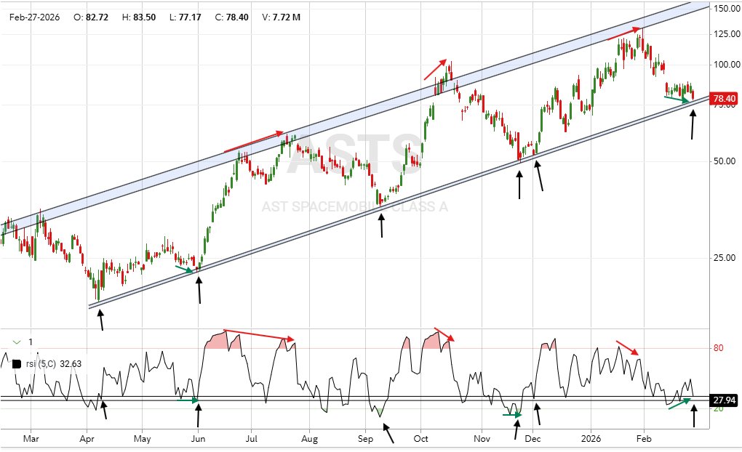Select the black arrow below September price low
Image resolution: width=742 pixels, height=452 pixels.
[382, 225]
